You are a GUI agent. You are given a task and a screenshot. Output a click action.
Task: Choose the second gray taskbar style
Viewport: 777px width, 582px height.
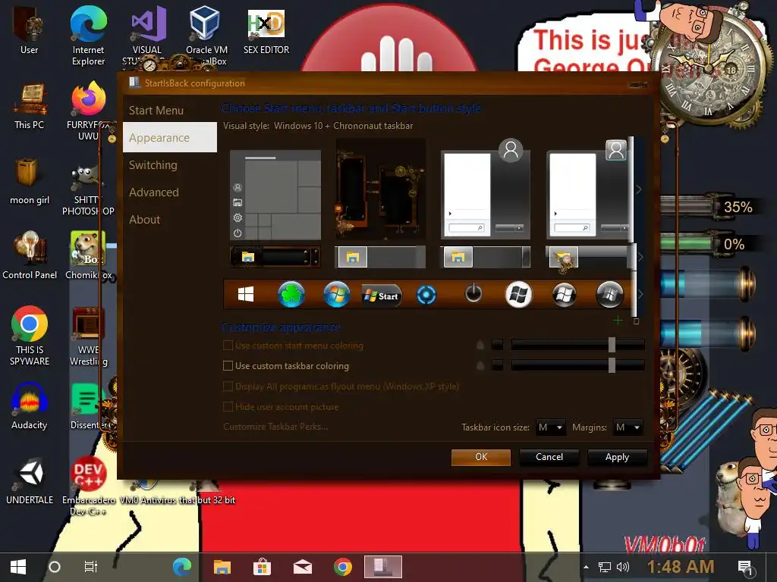tap(380, 257)
